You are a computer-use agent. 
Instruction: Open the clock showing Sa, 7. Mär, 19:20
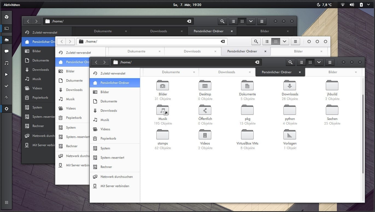187,5
